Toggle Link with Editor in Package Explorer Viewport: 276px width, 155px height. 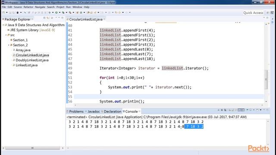(x=47, y=18)
